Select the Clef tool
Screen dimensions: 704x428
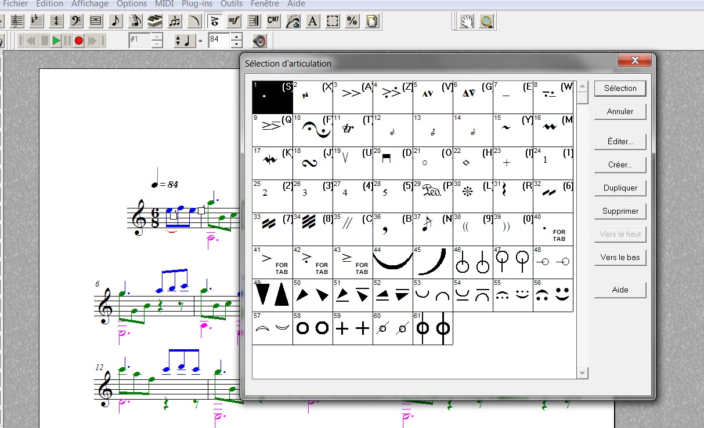click(x=75, y=21)
